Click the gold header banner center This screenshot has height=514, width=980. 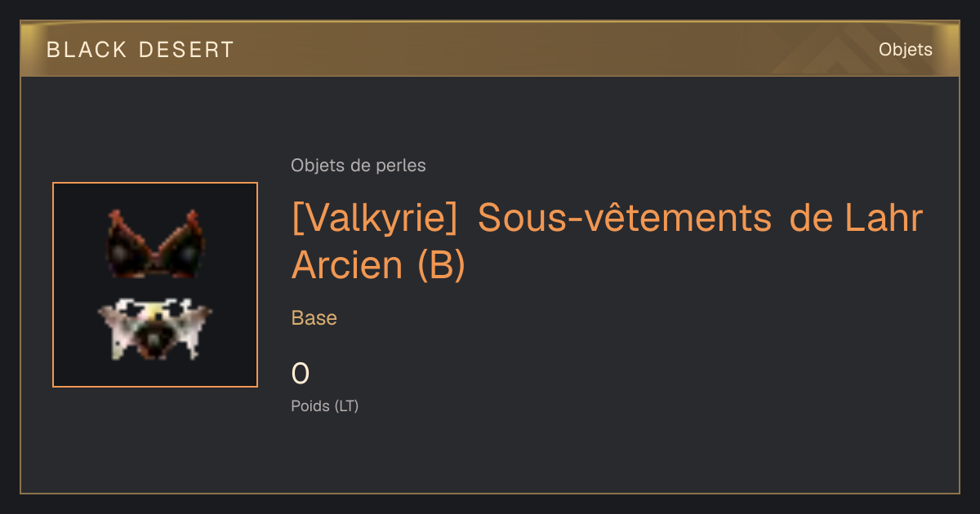[490, 49]
